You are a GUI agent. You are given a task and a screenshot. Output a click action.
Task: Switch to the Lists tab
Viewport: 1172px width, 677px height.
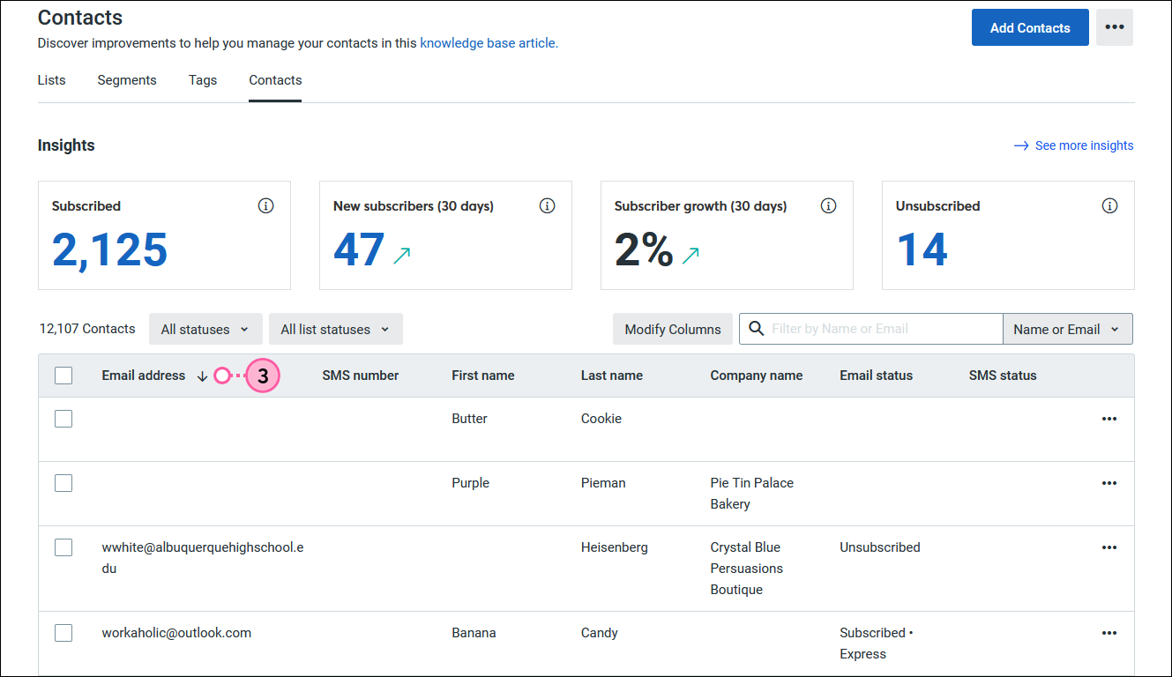52,80
